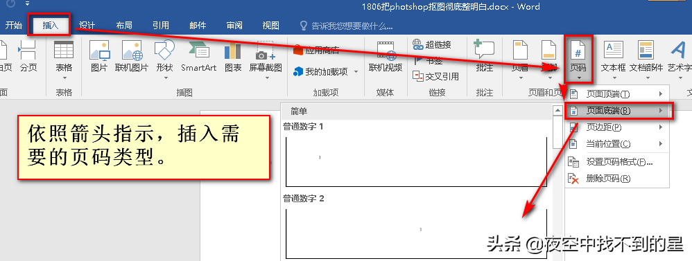Open the 应用商店 add-in store
Viewport: 692px width, 261px height.
[x=316, y=50]
